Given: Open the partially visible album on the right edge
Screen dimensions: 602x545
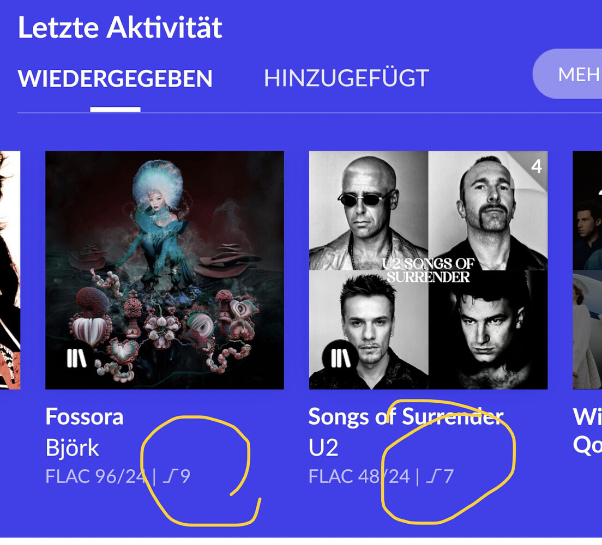Looking at the screenshot, I should 588,270.
